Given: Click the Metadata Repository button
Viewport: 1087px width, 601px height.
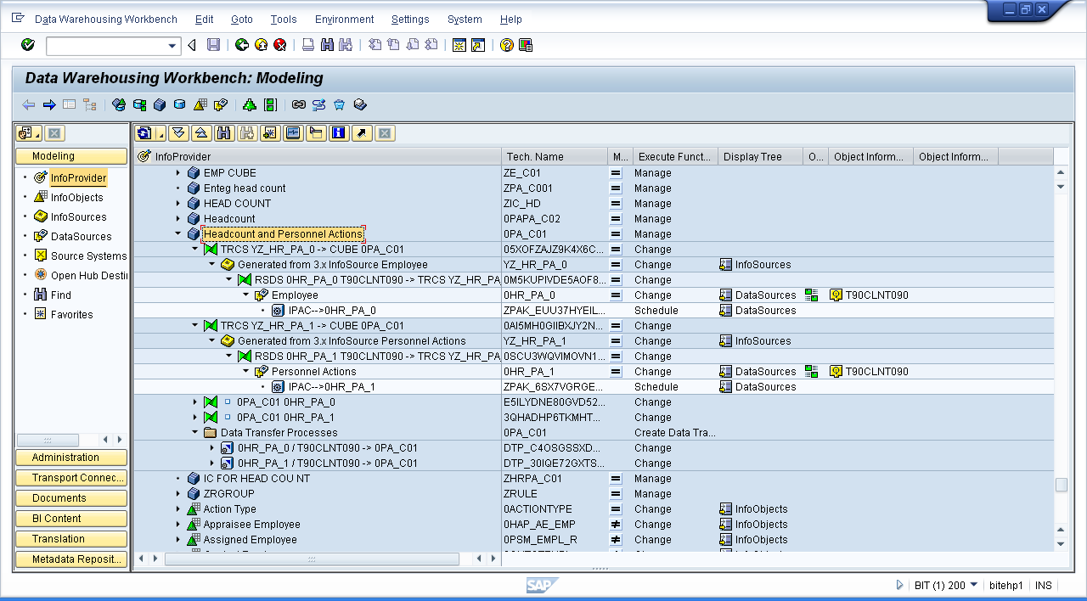Looking at the screenshot, I should click(71, 559).
